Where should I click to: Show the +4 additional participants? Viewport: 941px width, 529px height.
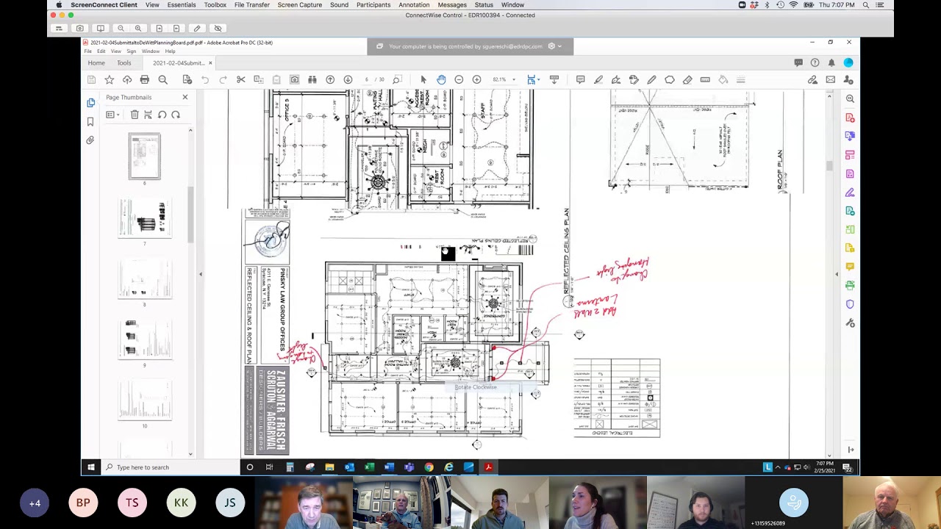[35, 503]
